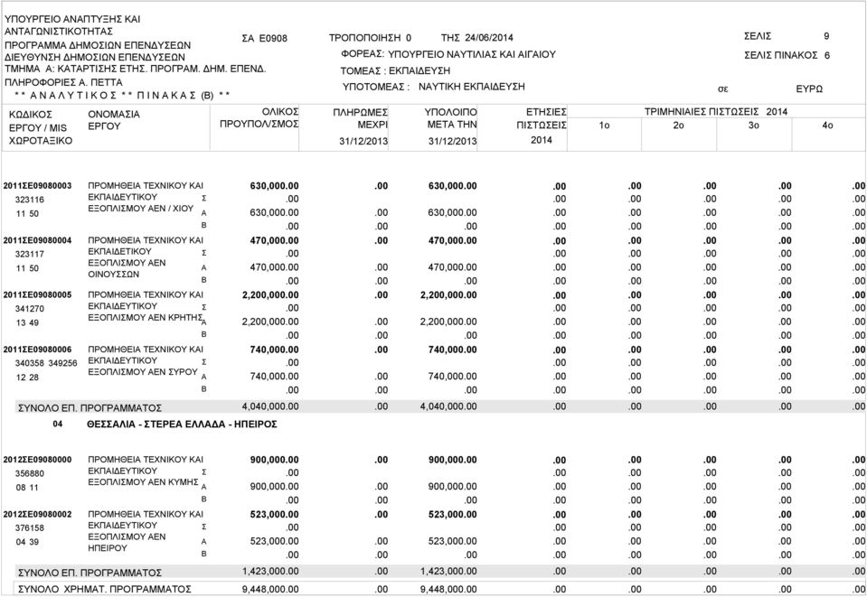Click the '3ο' quarter column header
The image size is (867, 597).
tap(754, 126)
